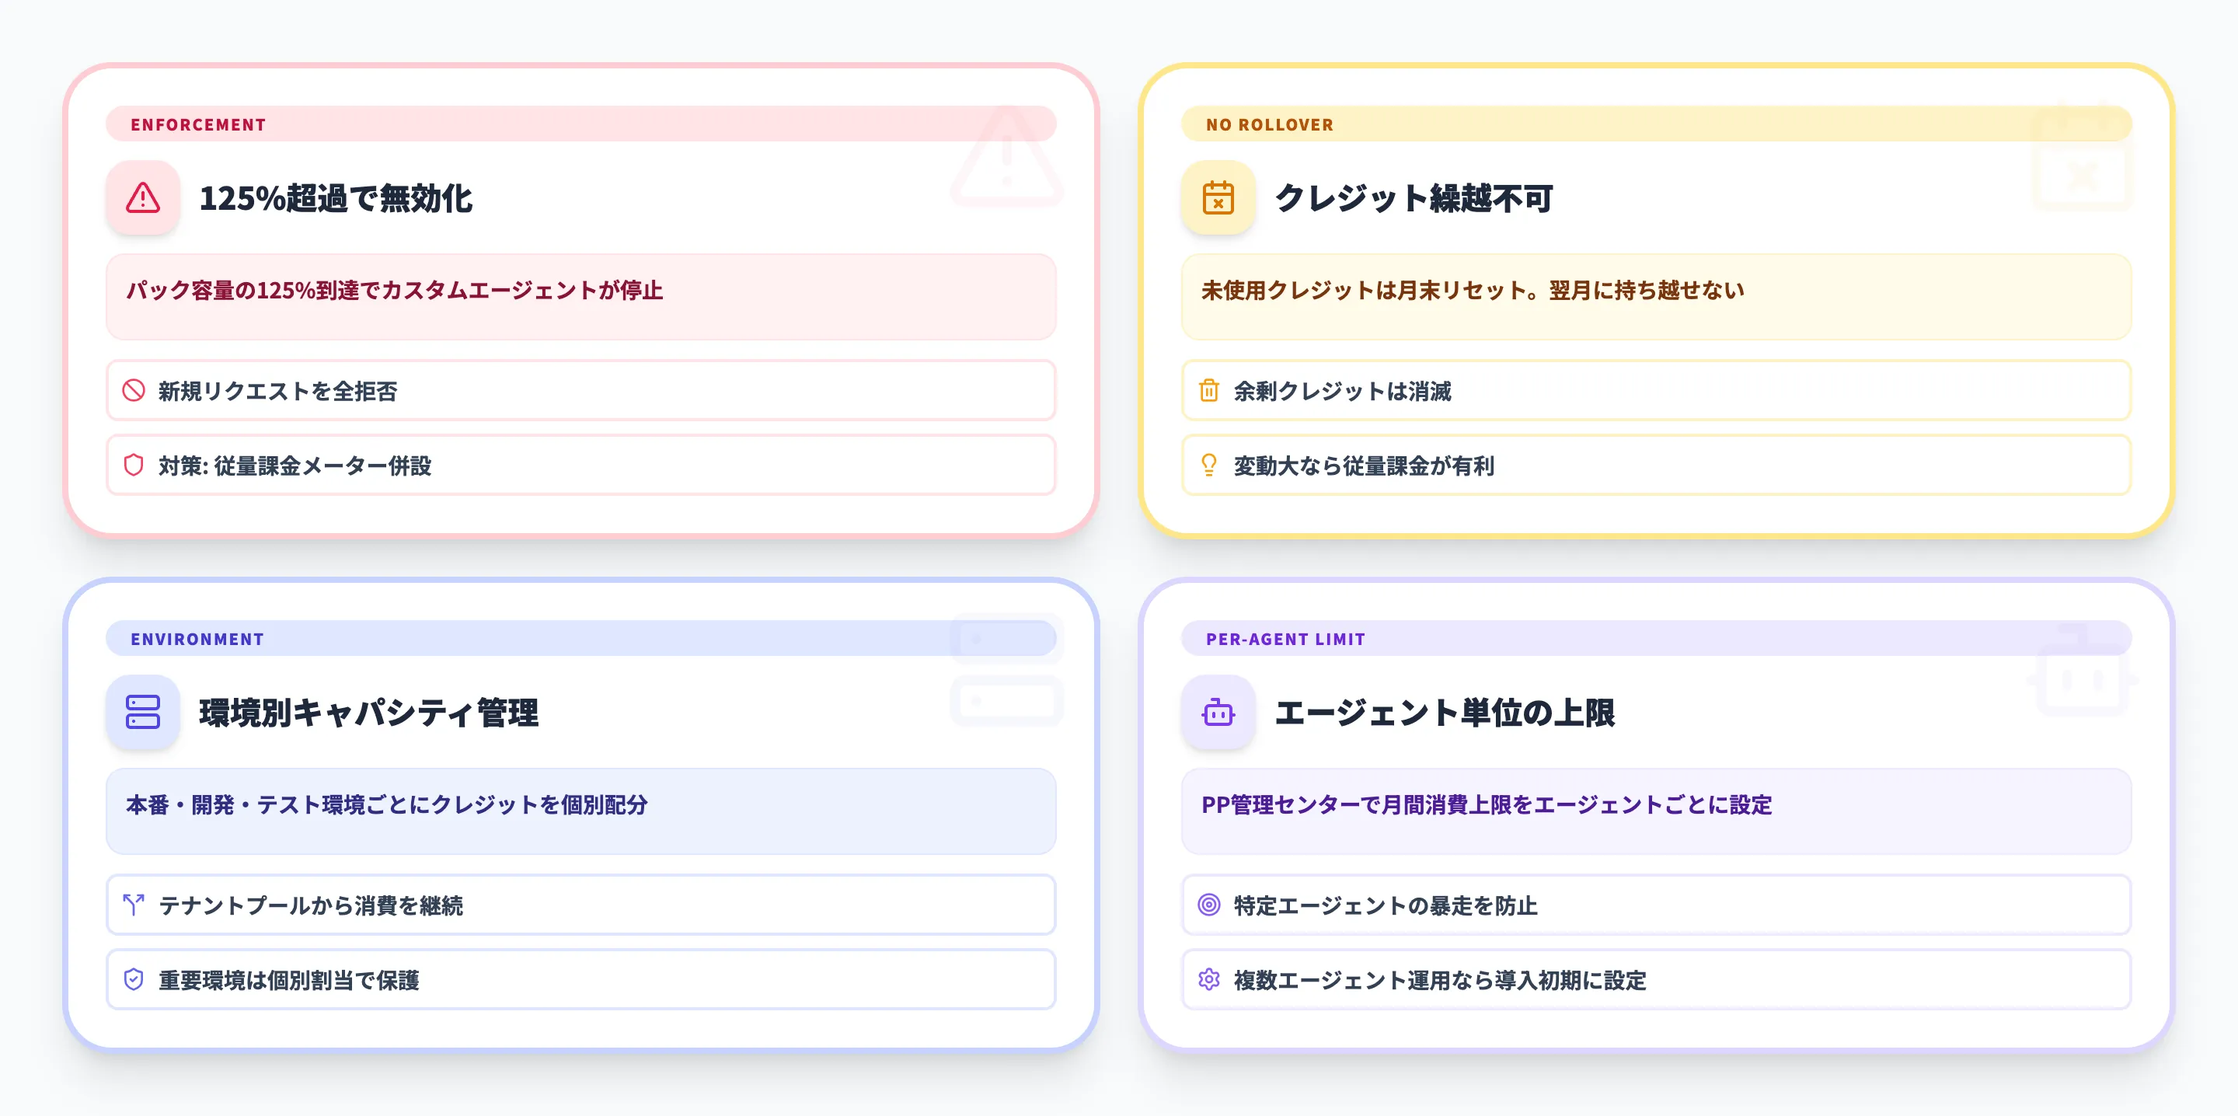
Task: Click the パック容量の125%到達 description box
Action: tap(580, 296)
